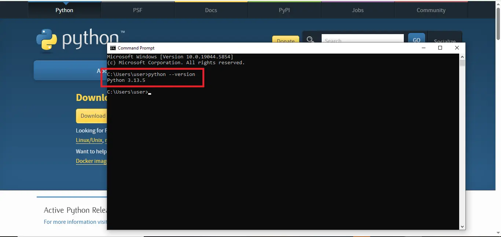
Task: Click the Command Prompt title bar icon
Action: click(x=113, y=48)
